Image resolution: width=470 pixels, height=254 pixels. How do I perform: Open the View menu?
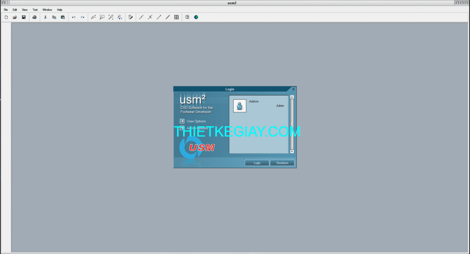[24, 10]
